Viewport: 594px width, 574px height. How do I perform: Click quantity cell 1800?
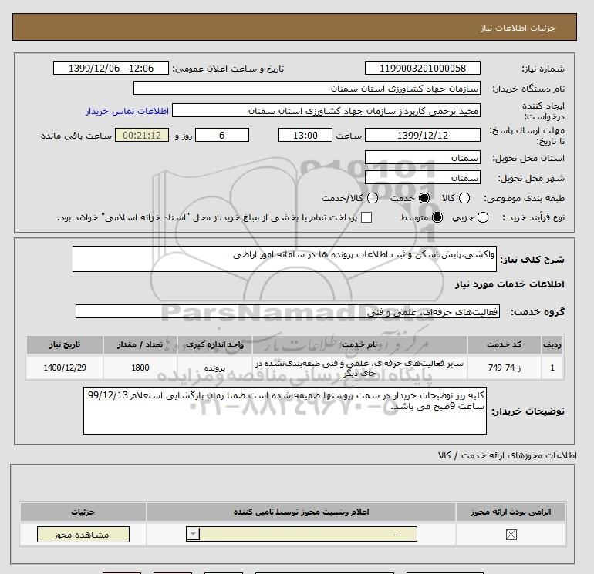tap(140, 368)
